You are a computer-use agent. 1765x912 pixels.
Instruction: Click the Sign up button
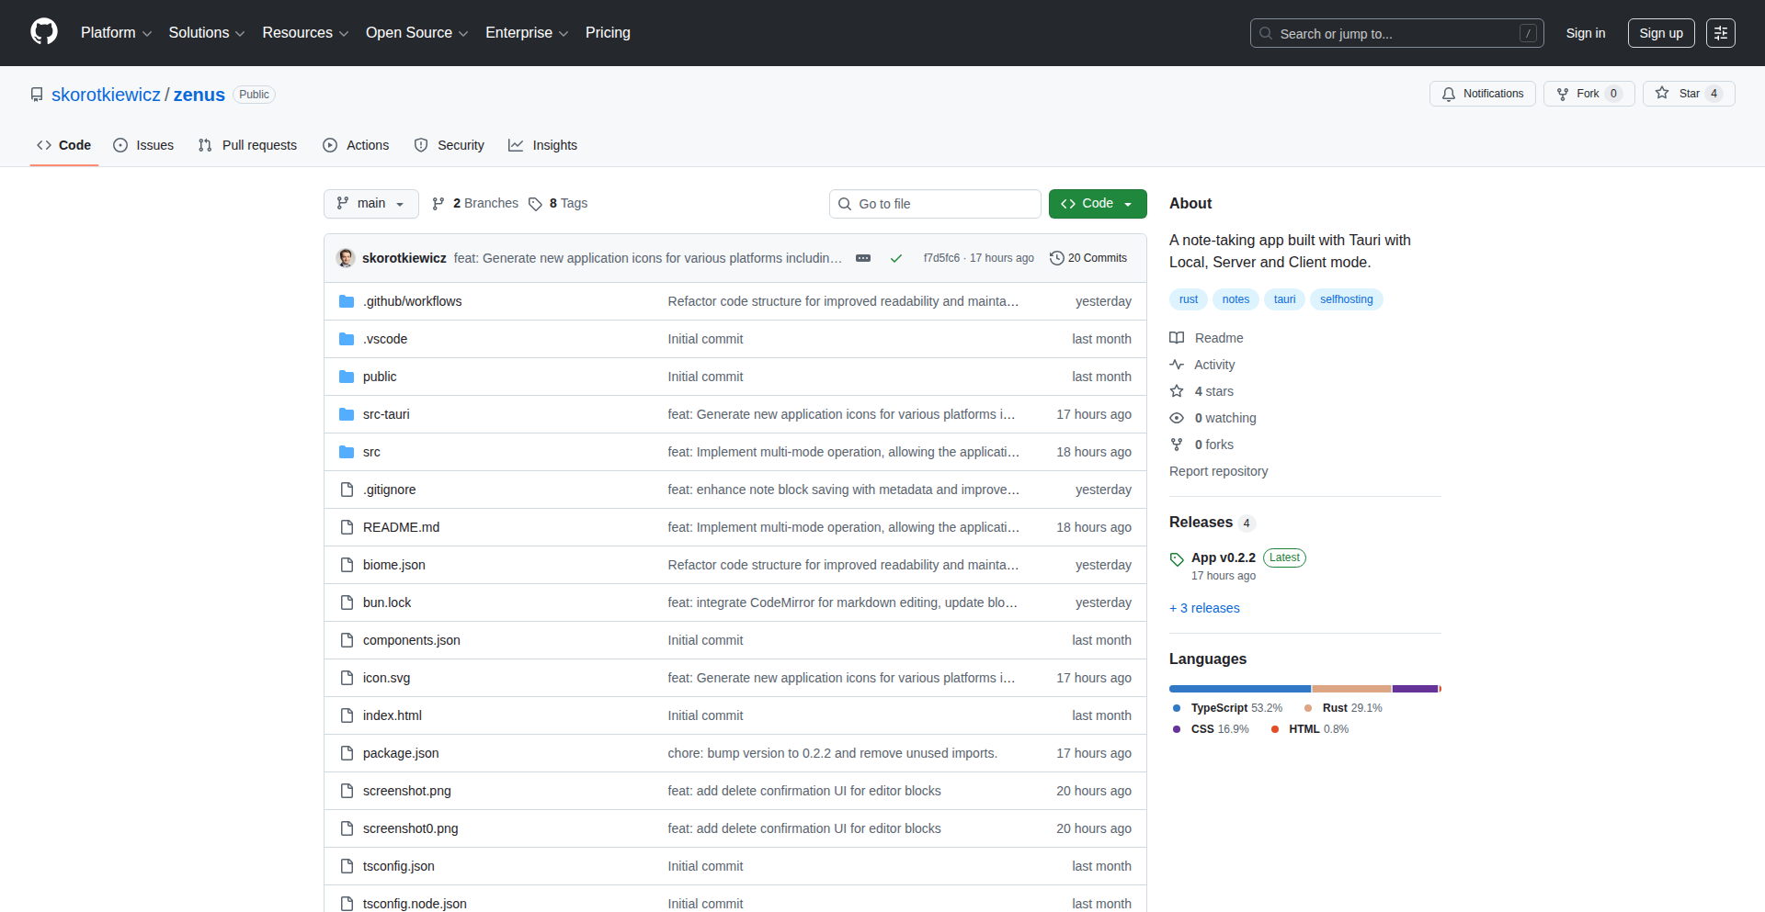(1660, 32)
